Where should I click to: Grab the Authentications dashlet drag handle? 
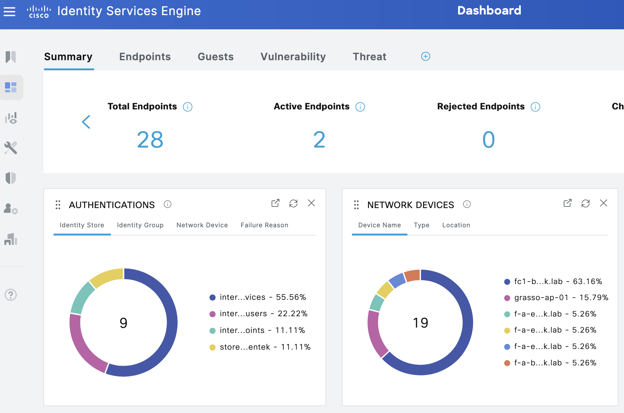58,205
